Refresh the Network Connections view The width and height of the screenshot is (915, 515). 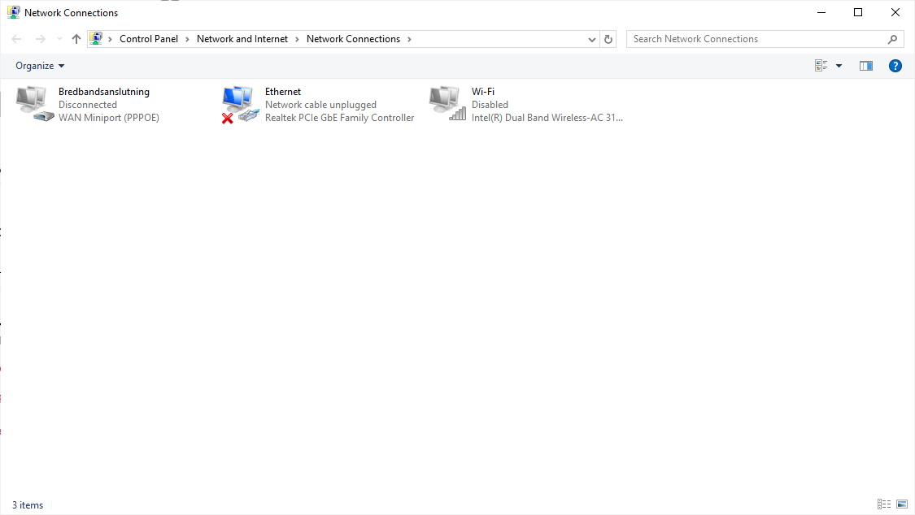coord(608,38)
